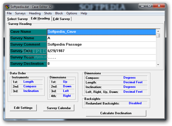
Task: Click the Survey Date value 6/29/1987
Action: [101, 51]
